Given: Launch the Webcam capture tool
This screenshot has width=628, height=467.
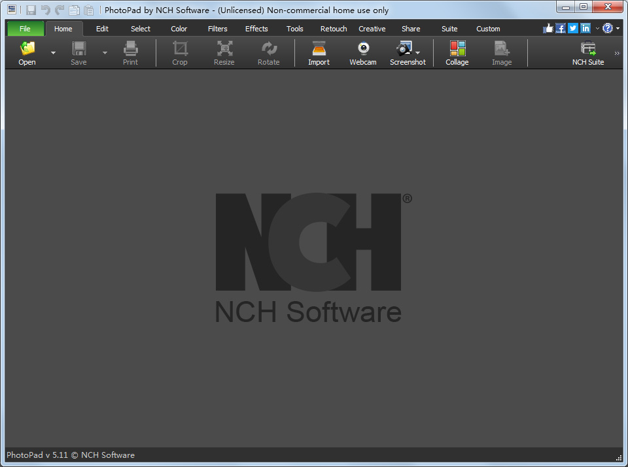Looking at the screenshot, I should pyautogui.click(x=363, y=53).
